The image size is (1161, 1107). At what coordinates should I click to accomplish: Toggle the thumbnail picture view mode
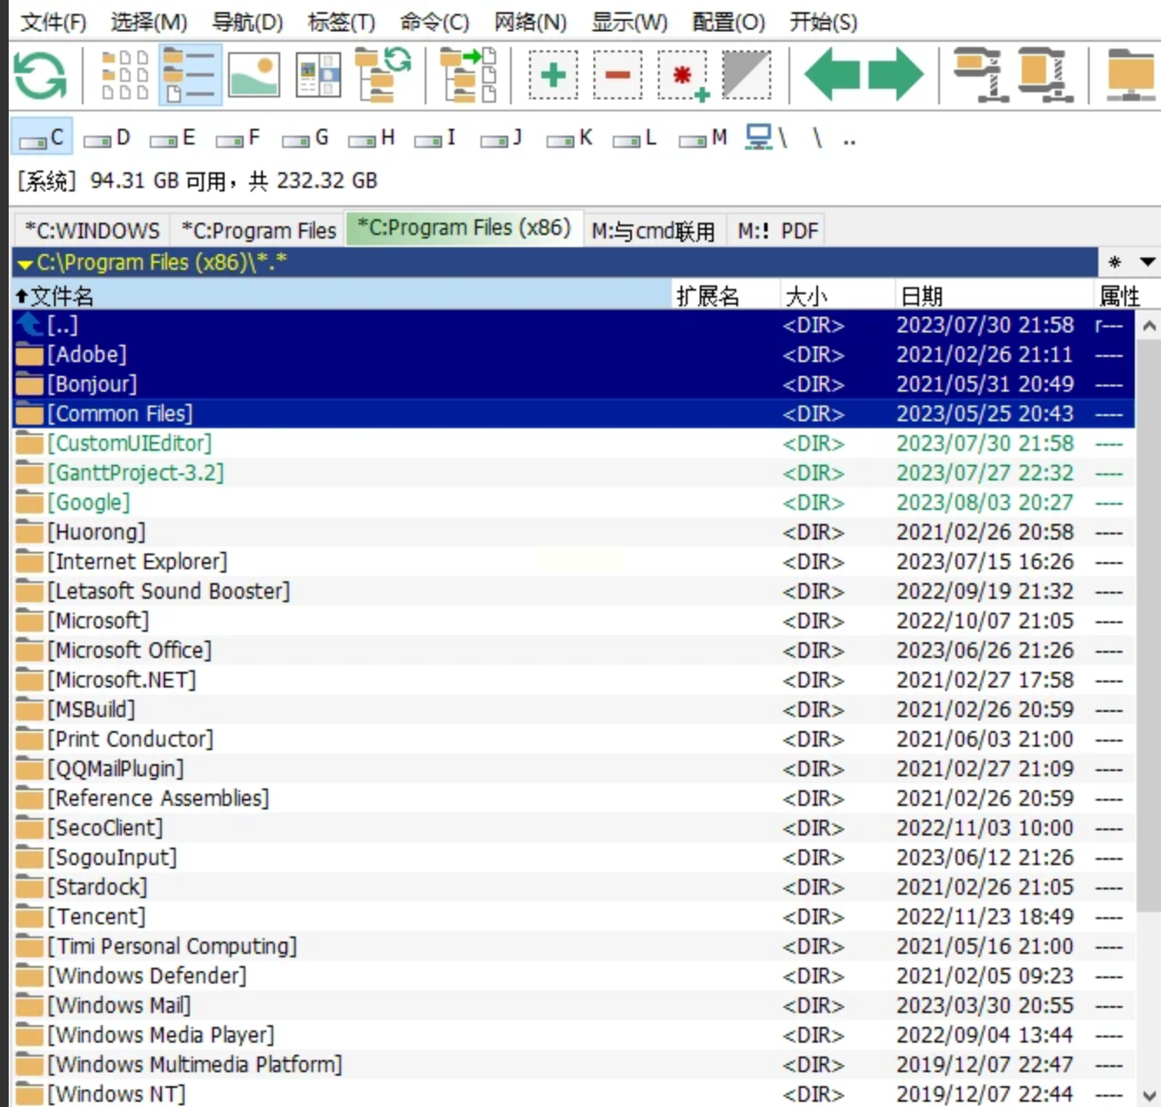click(x=254, y=76)
